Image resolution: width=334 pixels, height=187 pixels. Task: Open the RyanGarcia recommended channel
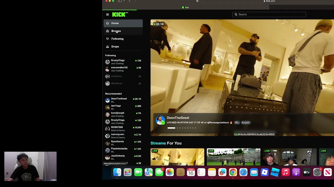[123, 143]
